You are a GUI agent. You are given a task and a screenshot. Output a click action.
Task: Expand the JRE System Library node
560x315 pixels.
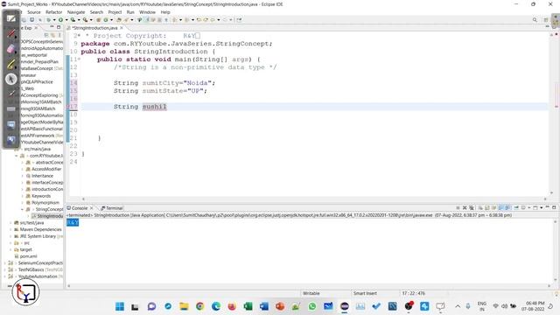tap(10, 236)
